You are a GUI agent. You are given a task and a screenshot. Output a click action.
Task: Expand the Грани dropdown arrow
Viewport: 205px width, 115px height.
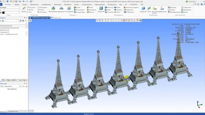click(149, 13)
